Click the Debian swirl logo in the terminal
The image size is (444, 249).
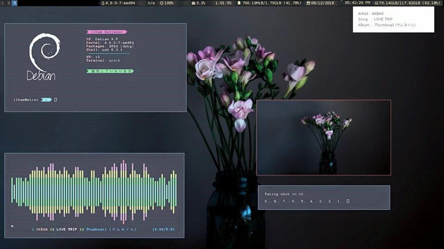coord(44,52)
